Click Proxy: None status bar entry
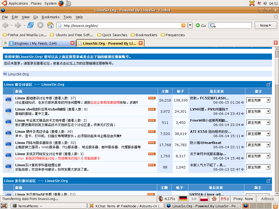279x209 pixels. 243,199
